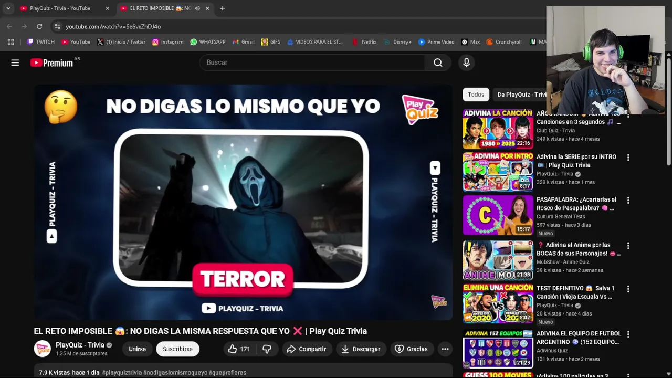Reload the page with browser refresh icon
The width and height of the screenshot is (672, 378).
click(x=39, y=26)
